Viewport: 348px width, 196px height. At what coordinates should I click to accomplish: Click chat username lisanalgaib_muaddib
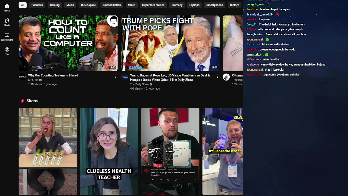click(x=259, y=14)
